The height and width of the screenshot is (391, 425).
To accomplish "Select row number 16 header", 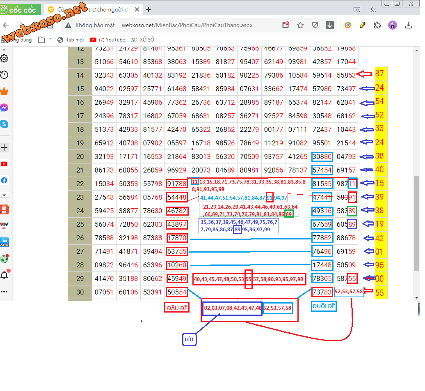I will click(80, 103).
